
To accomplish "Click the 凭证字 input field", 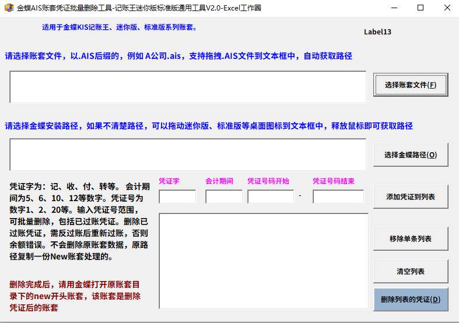I will click(177, 196).
